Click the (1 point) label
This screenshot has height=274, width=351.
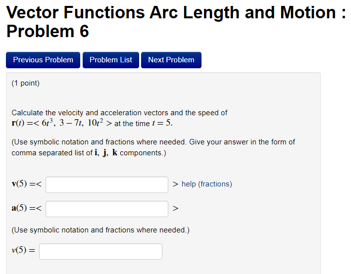(26, 83)
